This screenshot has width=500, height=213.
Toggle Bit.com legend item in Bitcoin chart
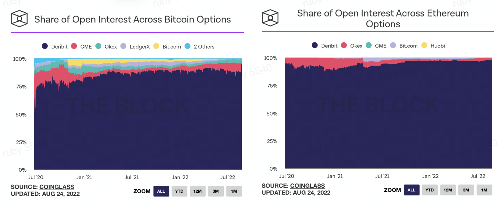167,47
